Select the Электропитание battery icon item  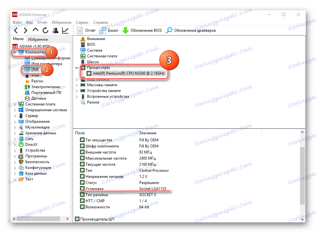(x=43, y=87)
